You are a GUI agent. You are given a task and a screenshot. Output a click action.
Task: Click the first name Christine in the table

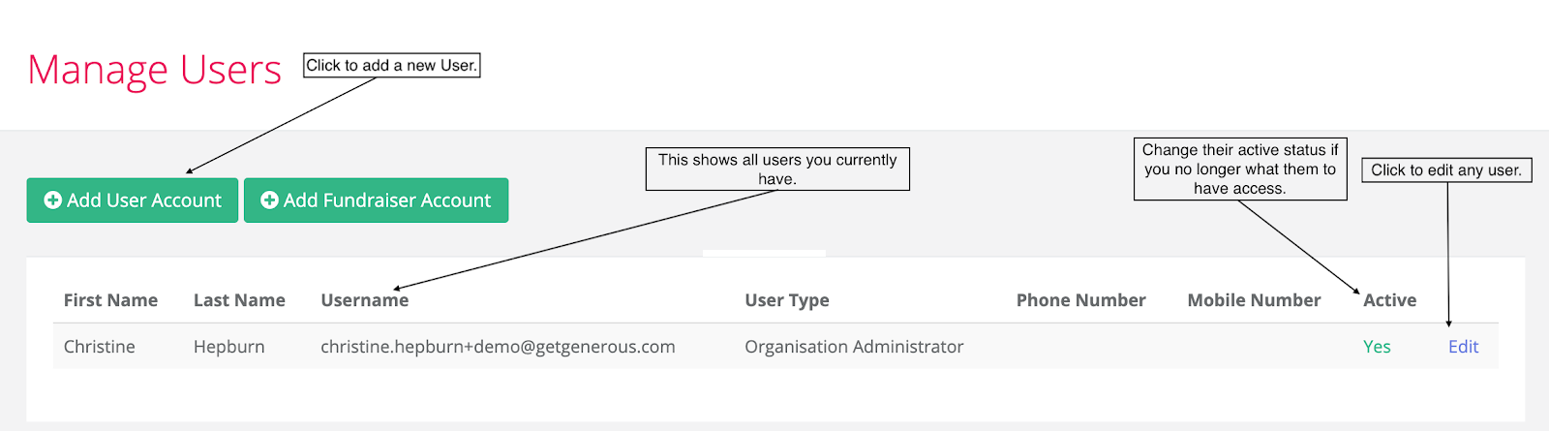click(x=100, y=347)
